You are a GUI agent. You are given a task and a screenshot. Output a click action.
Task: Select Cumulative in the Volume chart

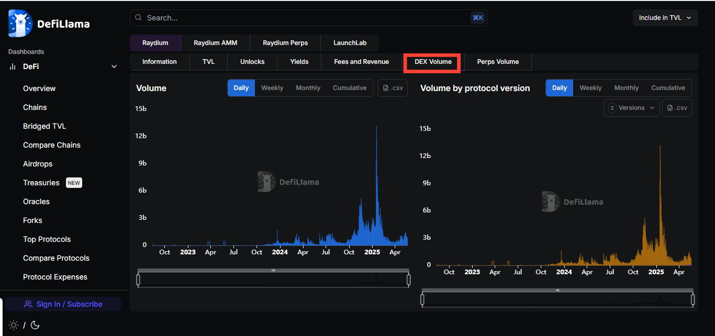click(350, 88)
